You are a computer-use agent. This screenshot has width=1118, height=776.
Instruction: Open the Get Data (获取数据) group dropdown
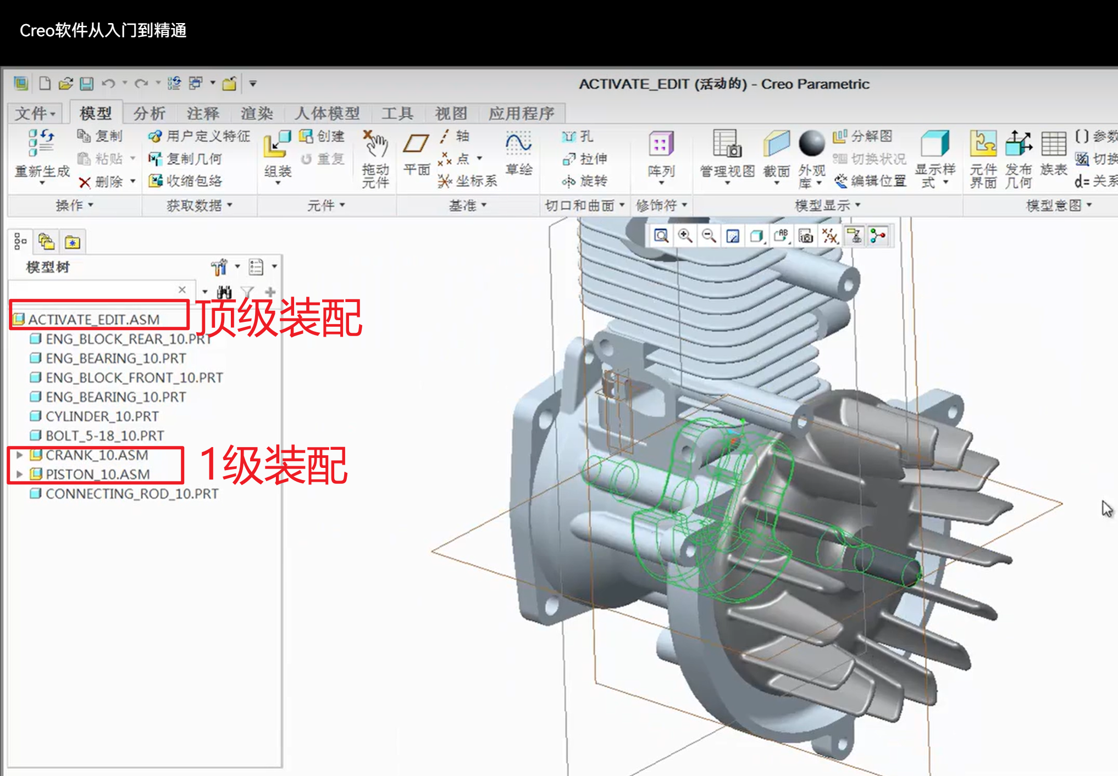199,205
